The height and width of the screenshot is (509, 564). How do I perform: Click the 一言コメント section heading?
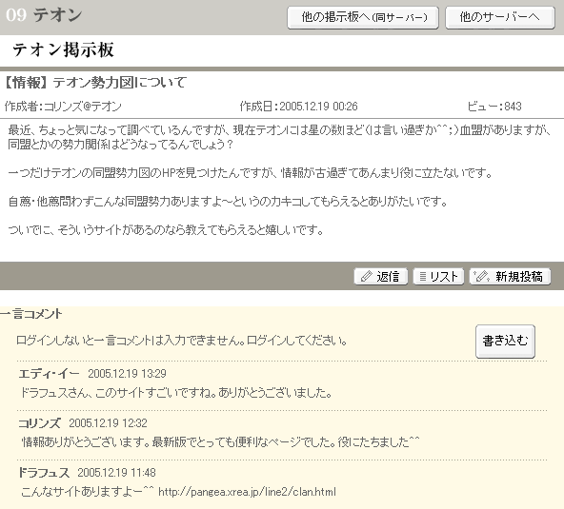point(31,314)
